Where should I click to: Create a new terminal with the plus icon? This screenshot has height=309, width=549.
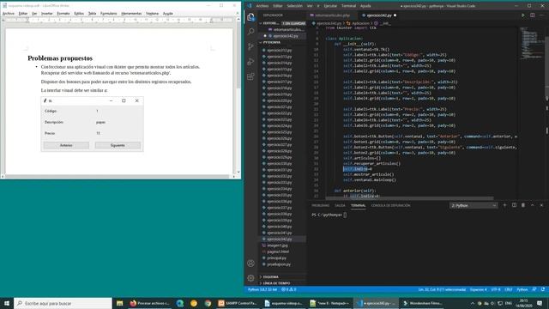(x=504, y=205)
